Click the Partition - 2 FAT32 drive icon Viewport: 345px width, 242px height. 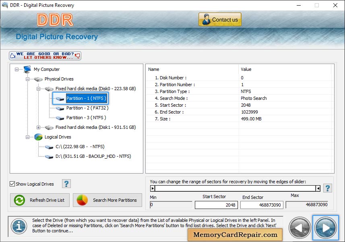point(60,108)
